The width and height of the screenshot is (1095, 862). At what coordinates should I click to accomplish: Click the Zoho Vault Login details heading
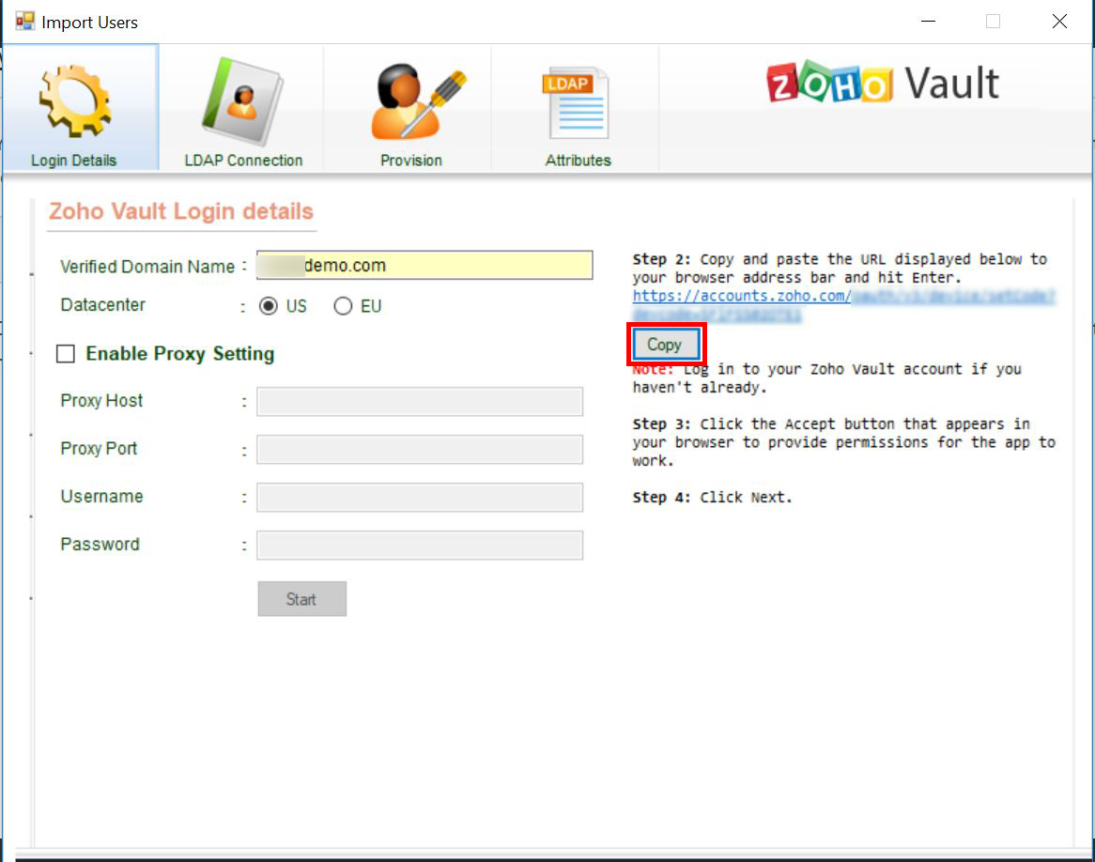[x=181, y=211]
